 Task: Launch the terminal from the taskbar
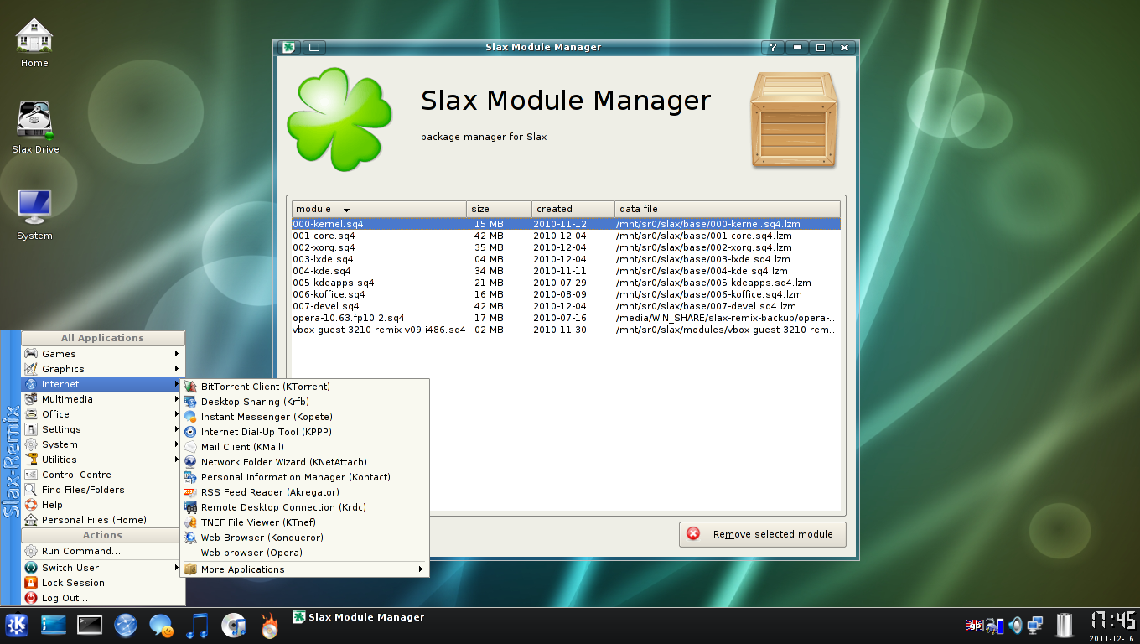pos(90,626)
